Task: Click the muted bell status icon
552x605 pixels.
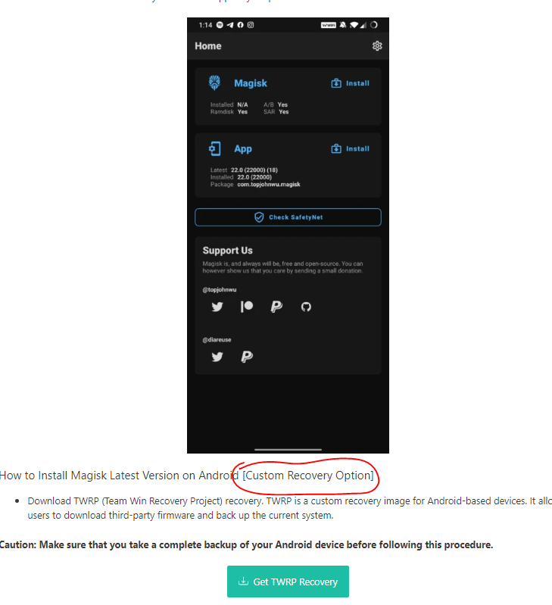Action: pos(342,25)
